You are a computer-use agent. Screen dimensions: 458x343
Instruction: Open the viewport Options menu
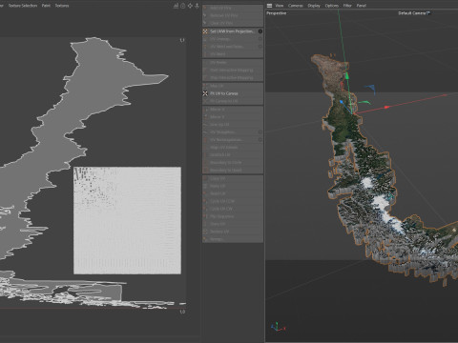[332, 6]
